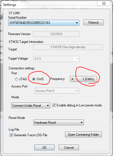
Task: Open the Frequency 1,8 MHz dropdown
Action: [x=83, y=79]
